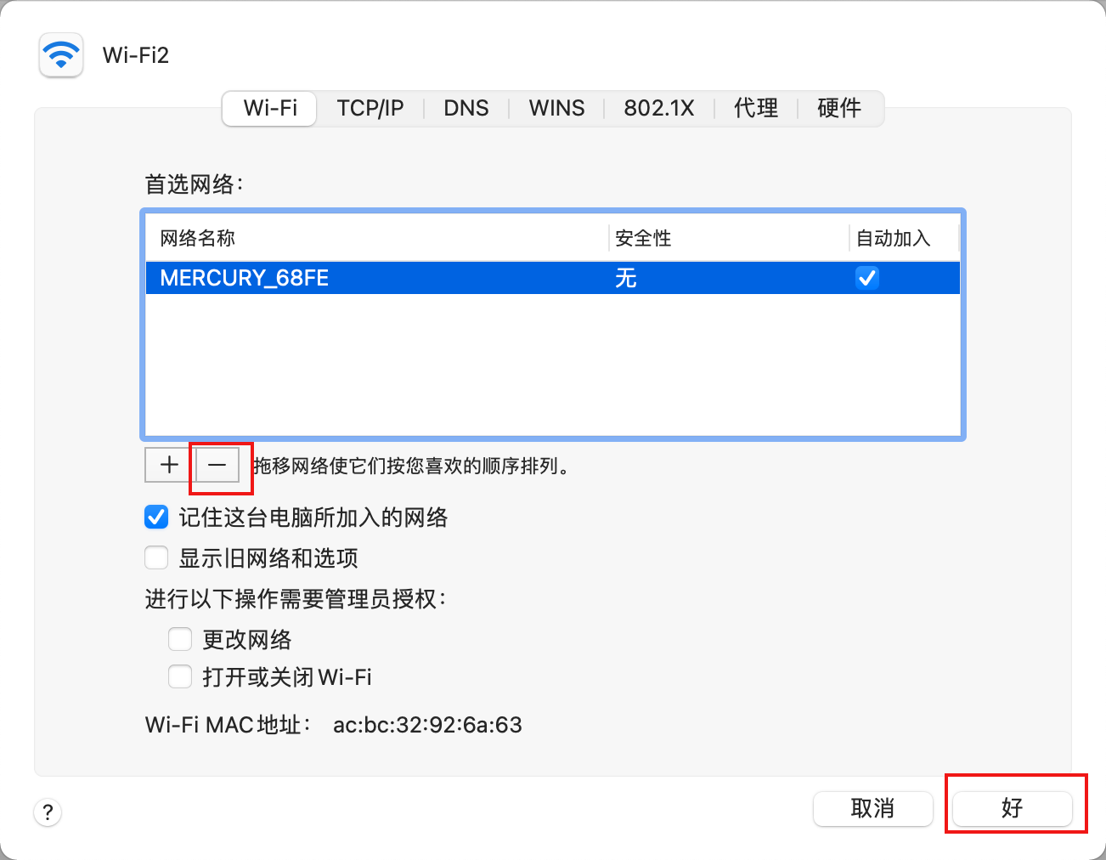This screenshot has height=860, width=1106.
Task: Toggle auto-join for MERCURY_68FE
Action: click(x=866, y=278)
